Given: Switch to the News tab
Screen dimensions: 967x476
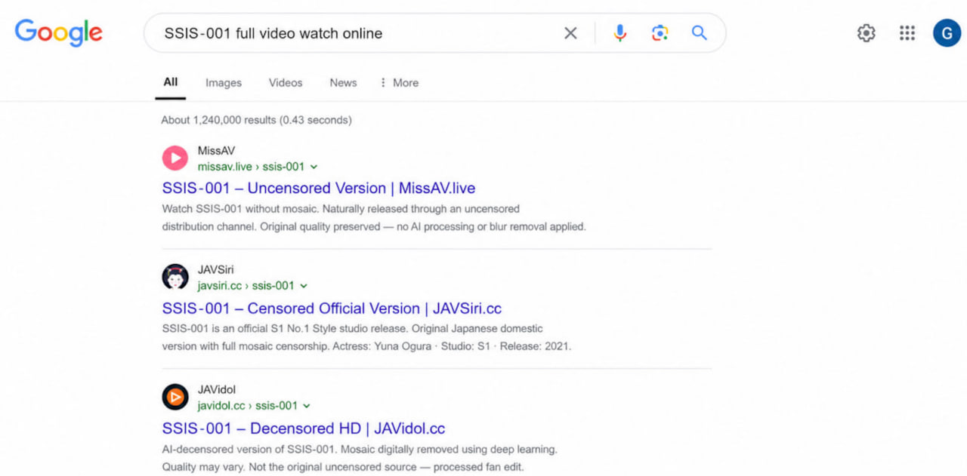Looking at the screenshot, I should point(343,83).
